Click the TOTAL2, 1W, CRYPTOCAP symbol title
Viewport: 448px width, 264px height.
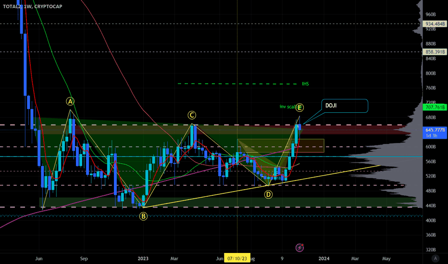click(33, 6)
